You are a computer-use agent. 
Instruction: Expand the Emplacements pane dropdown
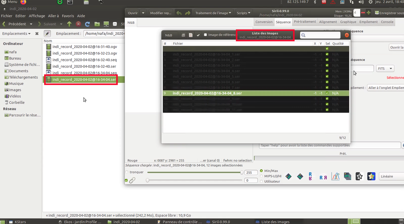(16, 33)
